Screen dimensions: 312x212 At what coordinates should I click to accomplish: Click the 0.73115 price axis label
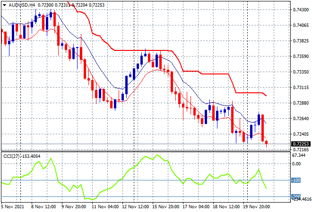point(301,88)
